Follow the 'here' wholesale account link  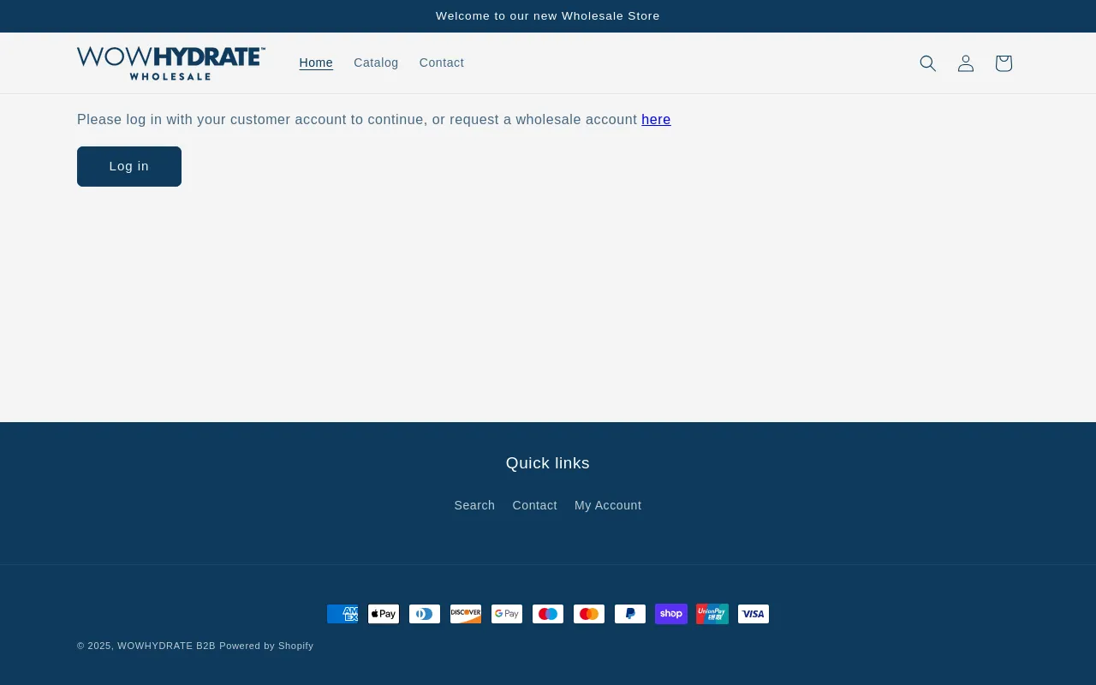656,120
